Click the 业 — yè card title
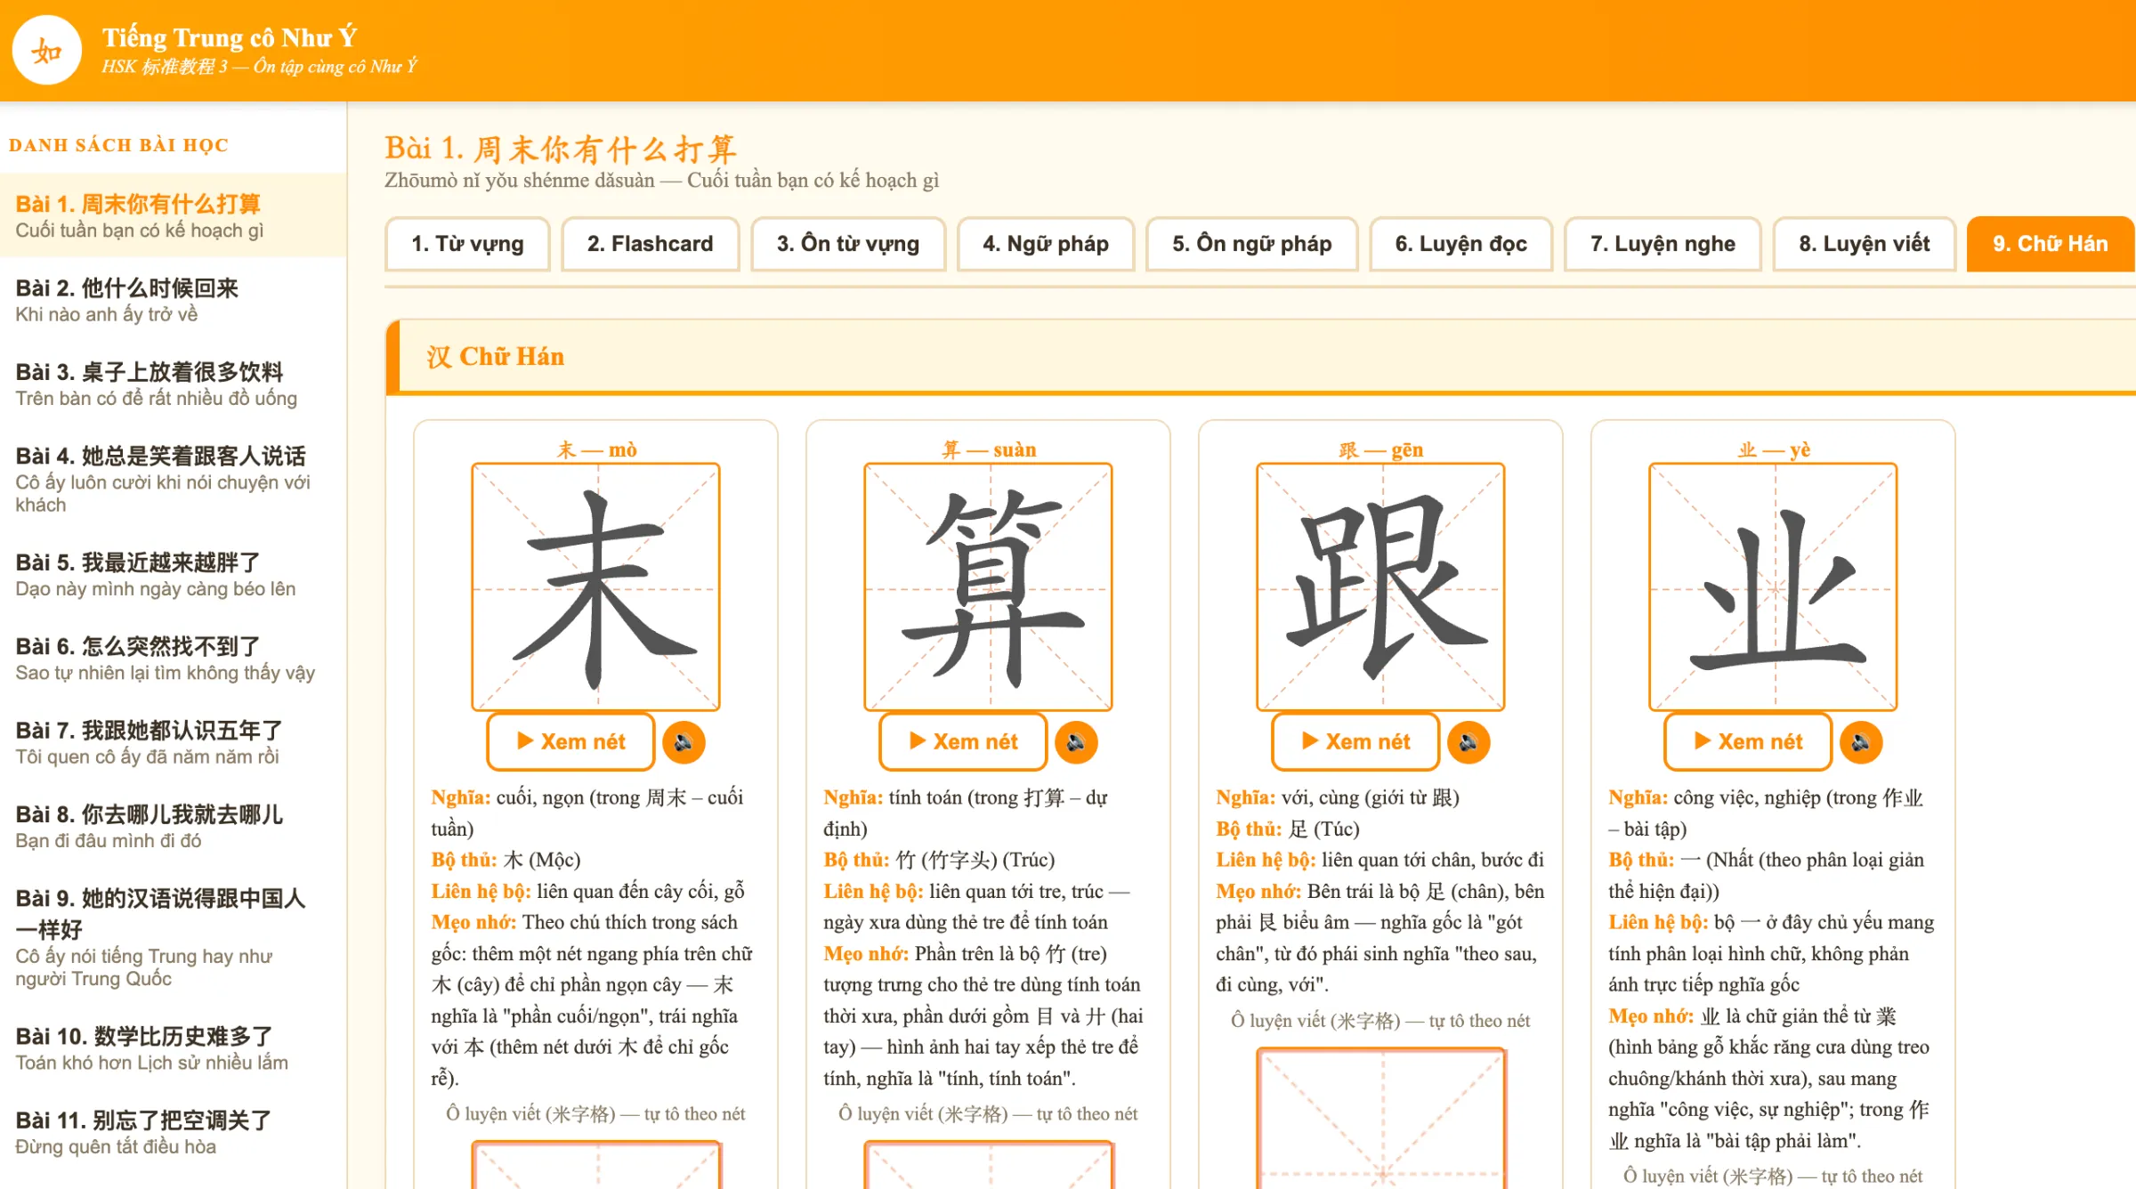Image resolution: width=2136 pixels, height=1189 pixels. (x=1774, y=449)
